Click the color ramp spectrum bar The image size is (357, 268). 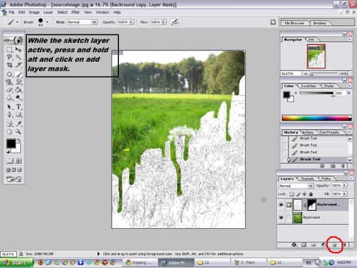point(317,118)
